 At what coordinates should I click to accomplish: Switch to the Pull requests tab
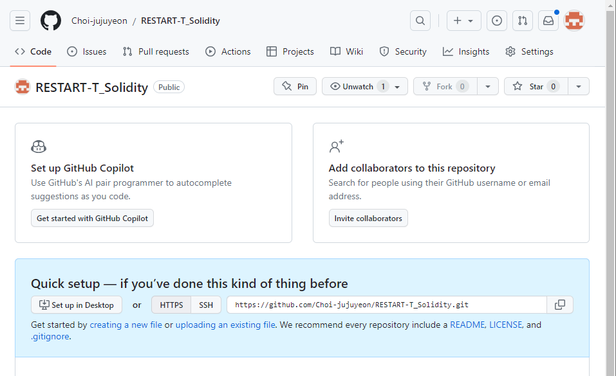[156, 51]
